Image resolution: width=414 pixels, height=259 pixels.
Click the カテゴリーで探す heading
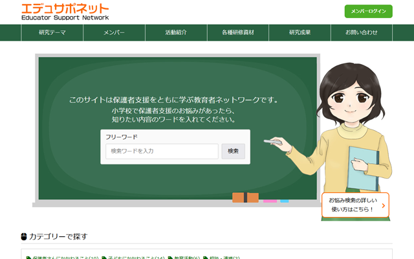click(58, 236)
